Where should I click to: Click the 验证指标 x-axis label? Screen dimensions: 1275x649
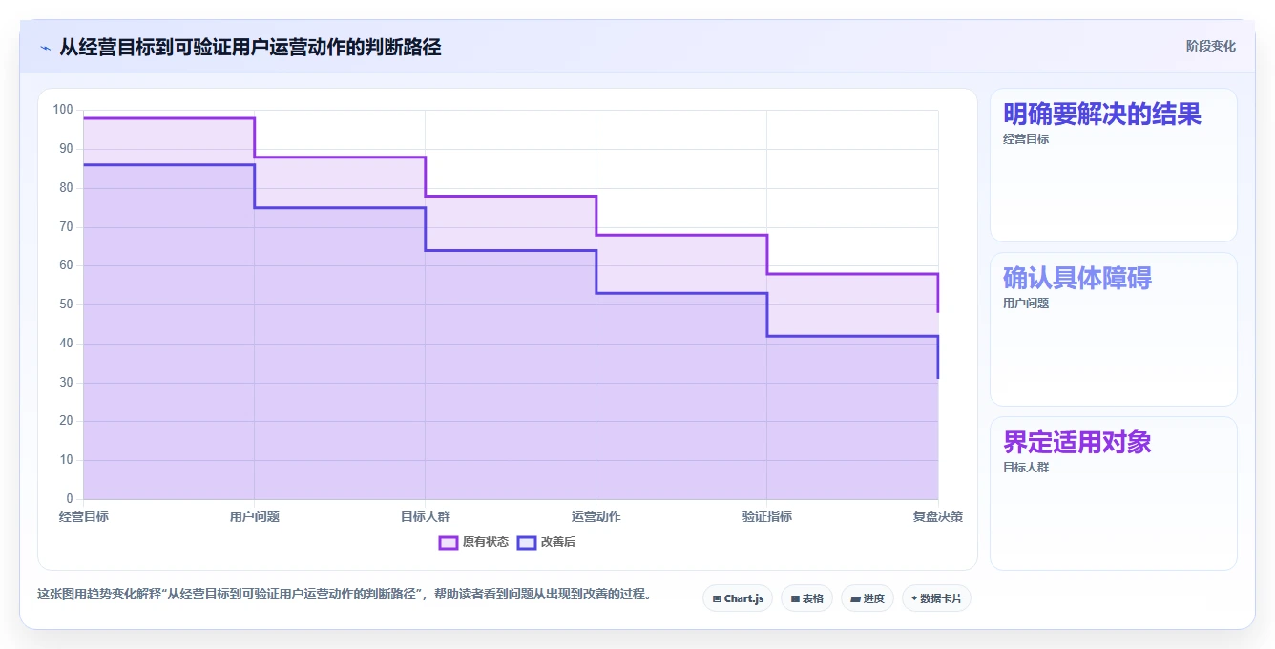766,516
